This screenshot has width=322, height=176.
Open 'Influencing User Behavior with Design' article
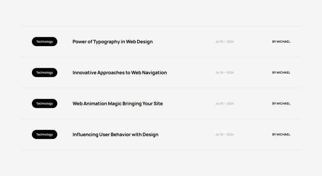tap(115, 135)
